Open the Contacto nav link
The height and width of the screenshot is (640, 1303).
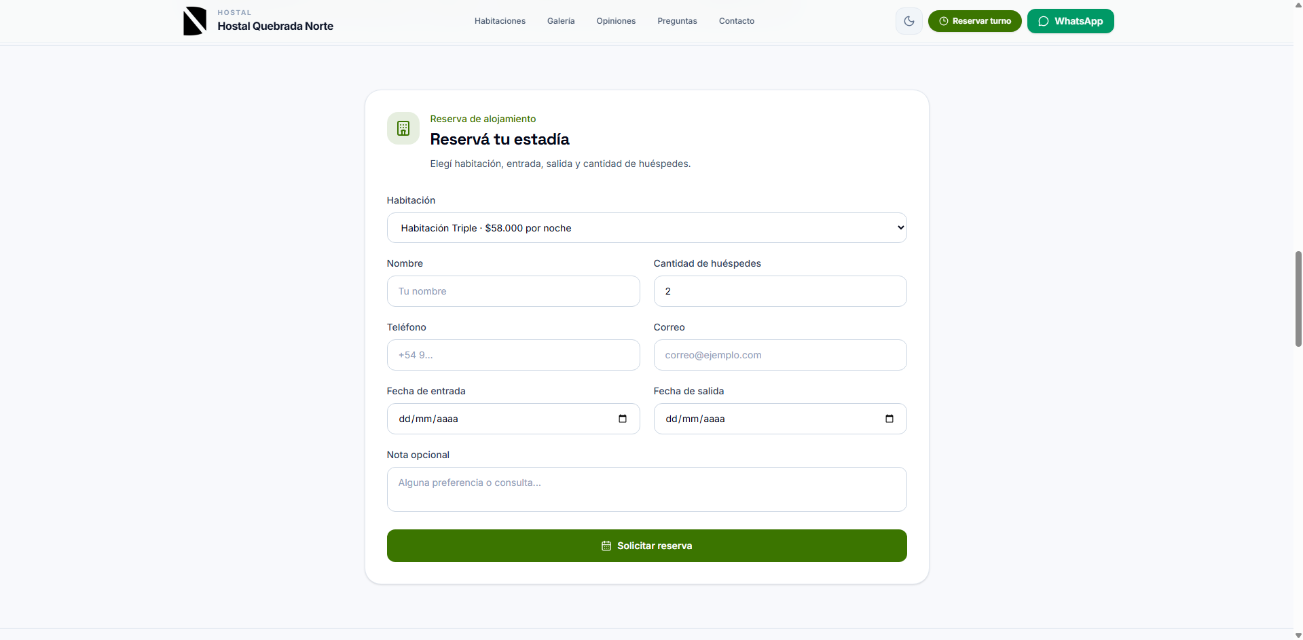[737, 21]
